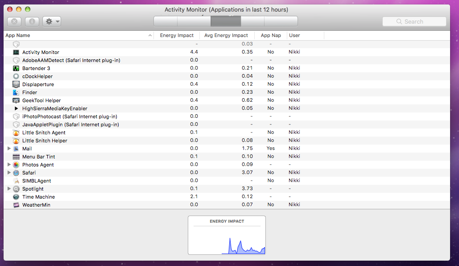Click the cDockHelper app icon
The height and width of the screenshot is (266, 459).
(16, 76)
